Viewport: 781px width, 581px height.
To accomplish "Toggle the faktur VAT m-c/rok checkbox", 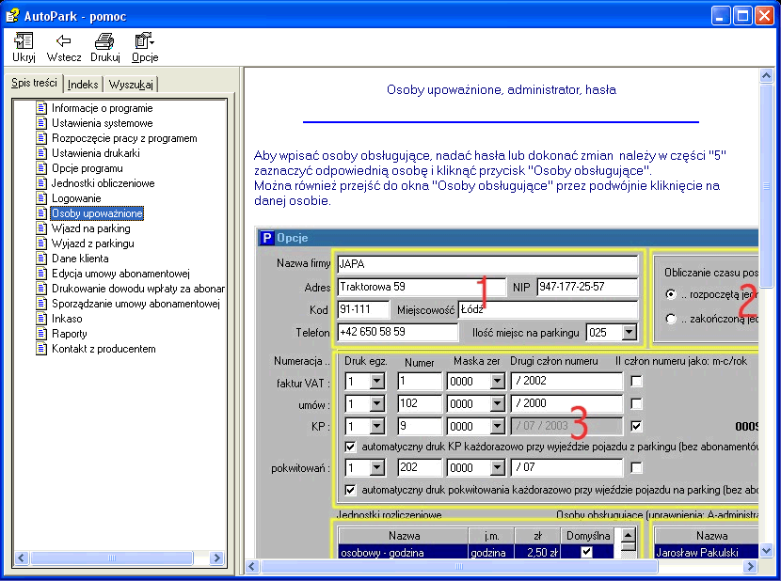I will (x=636, y=381).
